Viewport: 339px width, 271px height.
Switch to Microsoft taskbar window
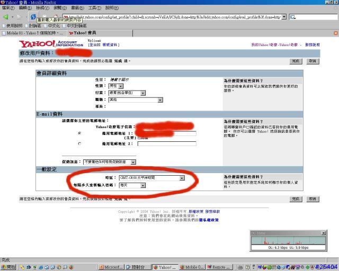[x=111, y=267]
